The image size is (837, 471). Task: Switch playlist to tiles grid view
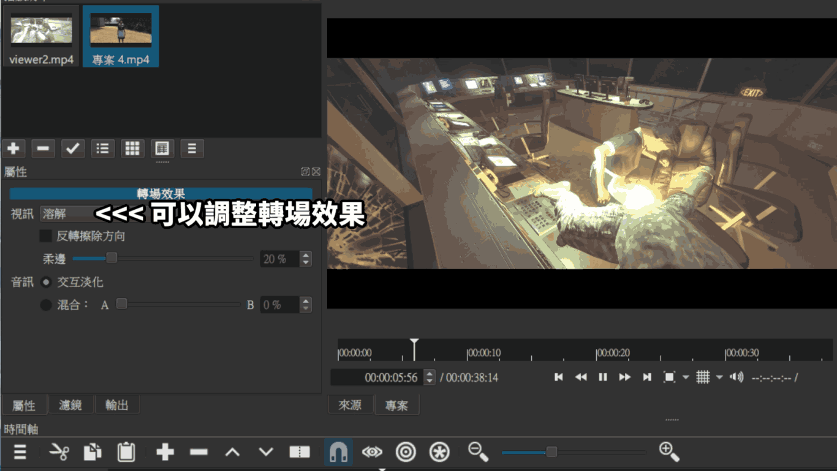tap(132, 148)
